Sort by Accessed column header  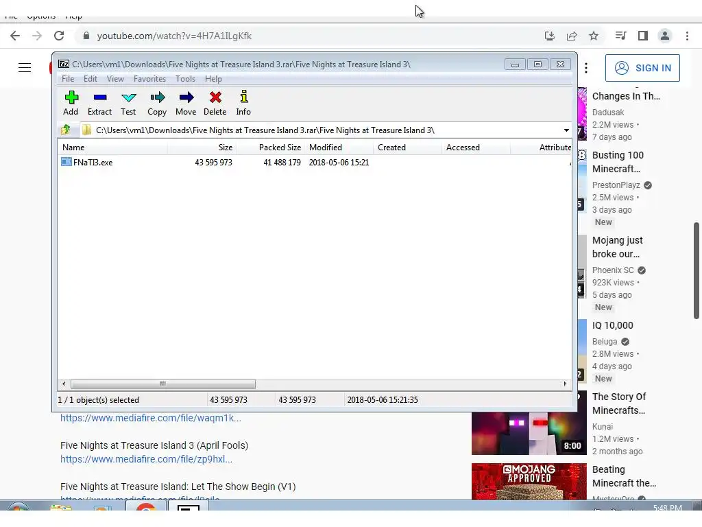click(x=476, y=148)
